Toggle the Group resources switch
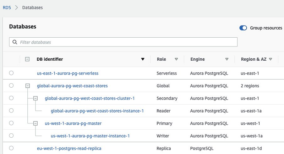The image size is (284, 154). 243,28
